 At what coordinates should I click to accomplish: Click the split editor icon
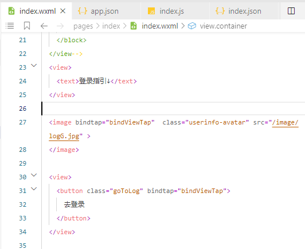(x=291, y=11)
